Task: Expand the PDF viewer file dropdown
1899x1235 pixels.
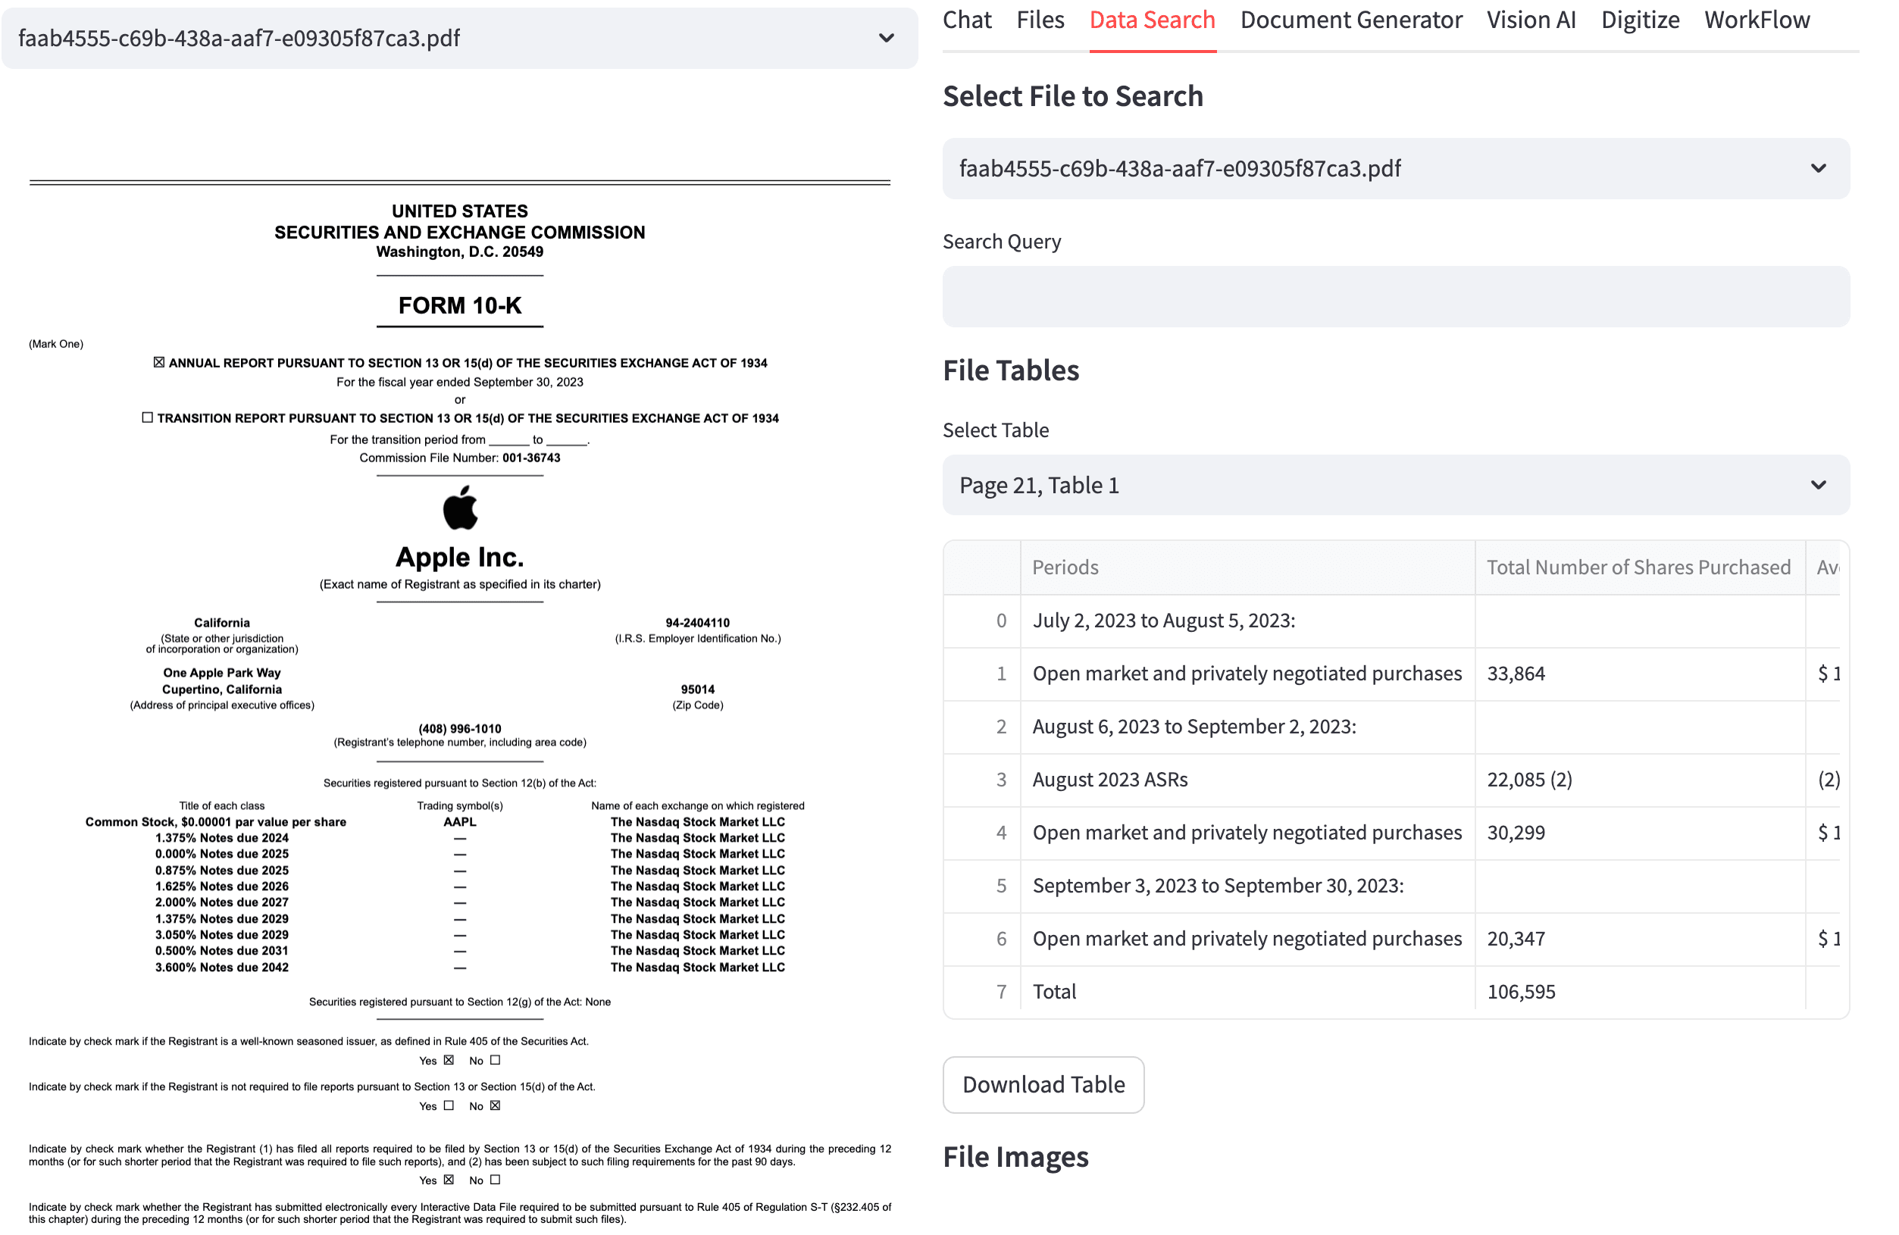Action: pos(459,39)
